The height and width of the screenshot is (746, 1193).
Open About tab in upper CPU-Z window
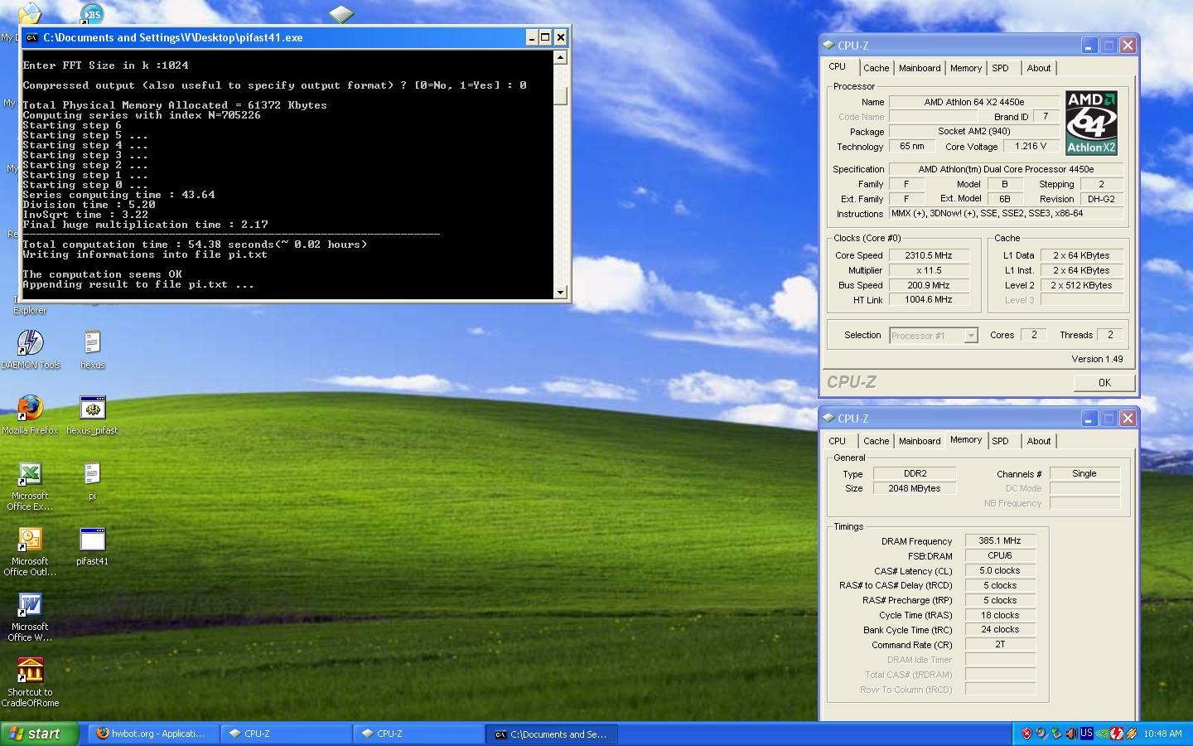[1039, 68]
